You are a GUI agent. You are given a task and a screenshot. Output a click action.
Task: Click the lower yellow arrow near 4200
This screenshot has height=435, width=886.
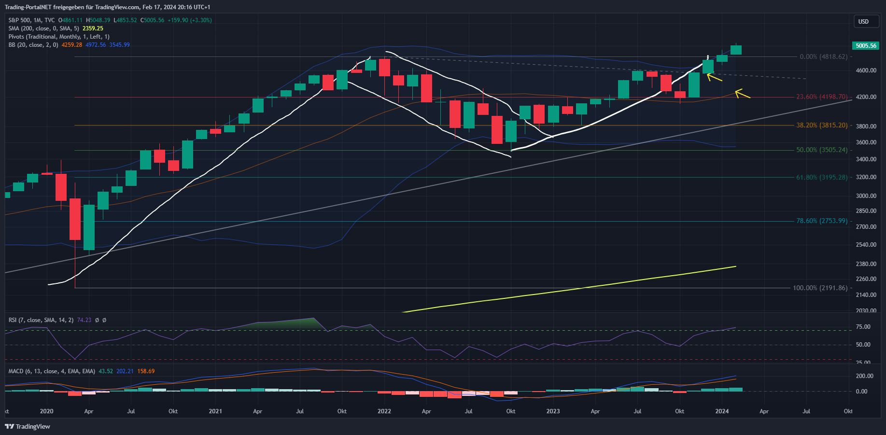click(x=742, y=94)
